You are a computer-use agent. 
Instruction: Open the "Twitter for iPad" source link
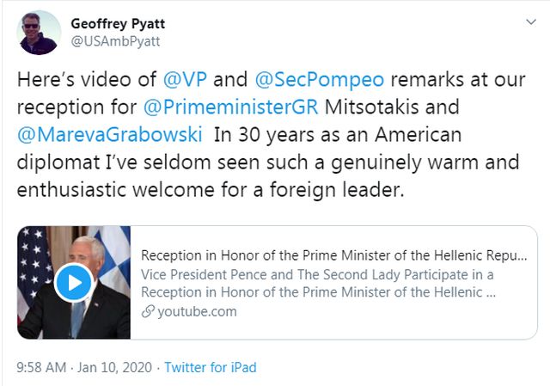[210, 367]
